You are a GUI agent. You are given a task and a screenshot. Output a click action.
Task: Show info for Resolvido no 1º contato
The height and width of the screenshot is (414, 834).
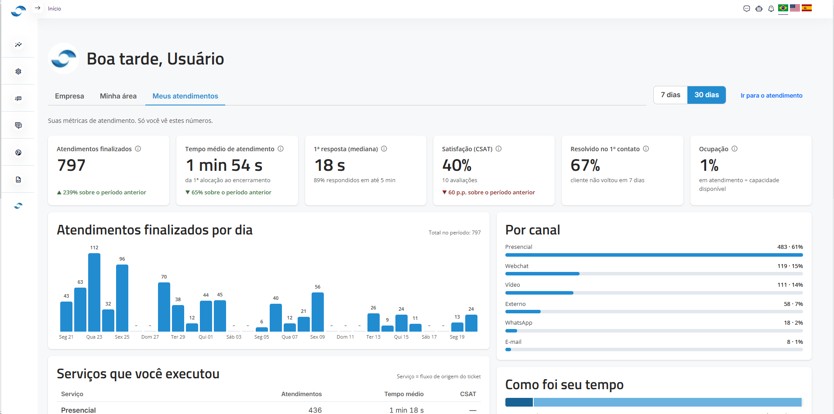click(646, 149)
